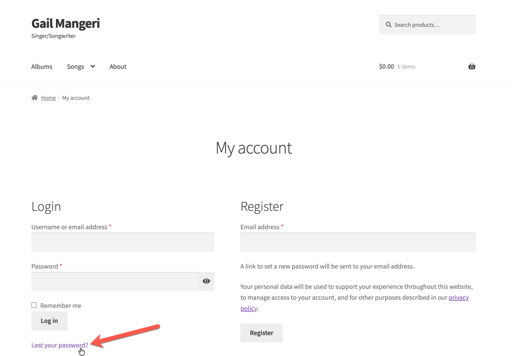
Task: Go to the About page
Action: [118, 67]
